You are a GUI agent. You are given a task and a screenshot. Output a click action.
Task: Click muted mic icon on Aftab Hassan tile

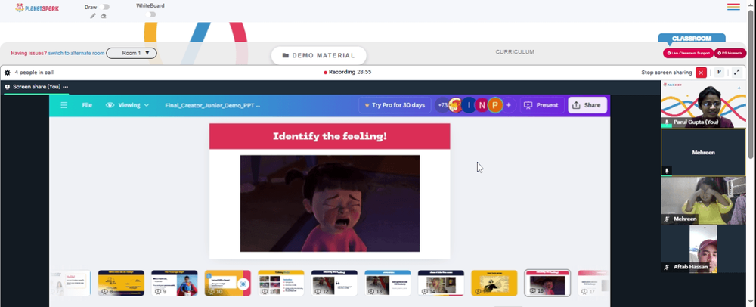tap(667, 267)
